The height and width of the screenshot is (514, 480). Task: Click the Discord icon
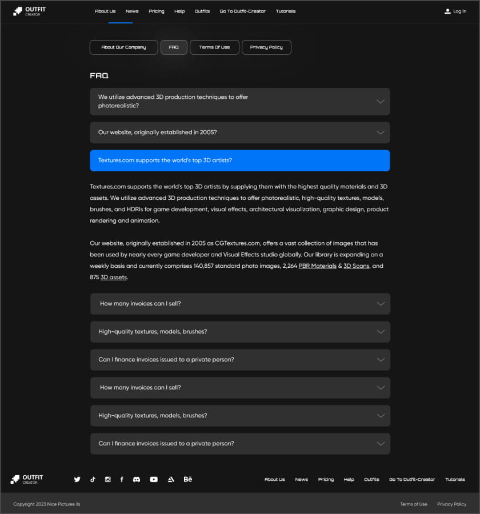coord(137,479)
